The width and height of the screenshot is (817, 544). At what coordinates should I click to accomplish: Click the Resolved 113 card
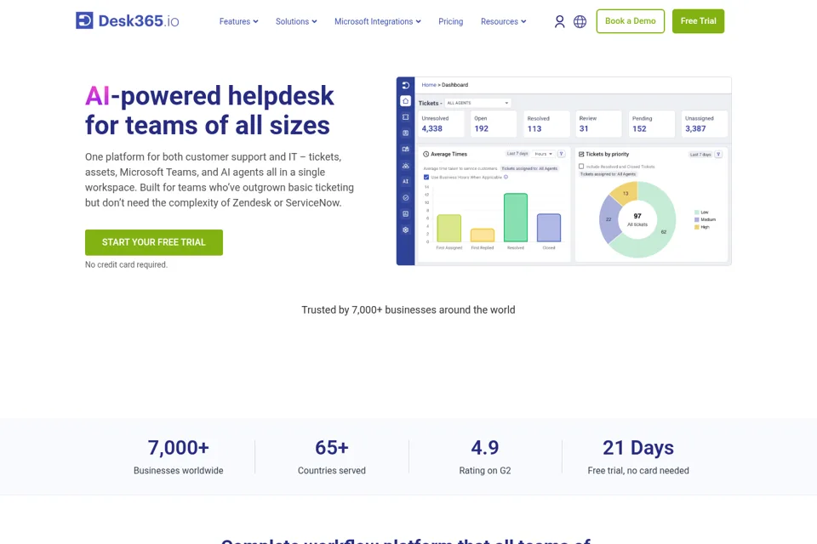546,124
